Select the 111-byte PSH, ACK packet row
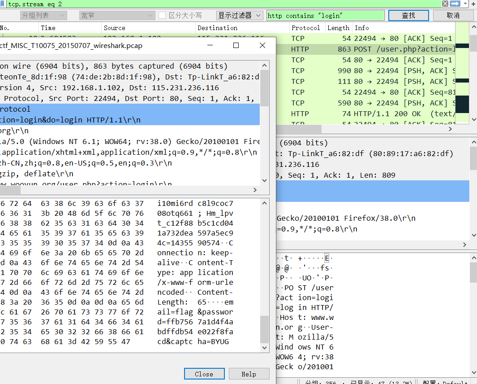 (x=365, y=81)
